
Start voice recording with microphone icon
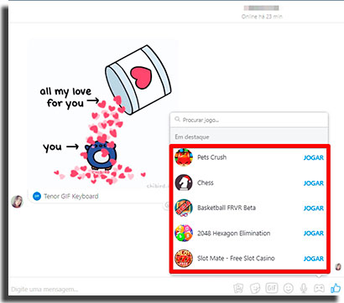click(x=304, y=288)
